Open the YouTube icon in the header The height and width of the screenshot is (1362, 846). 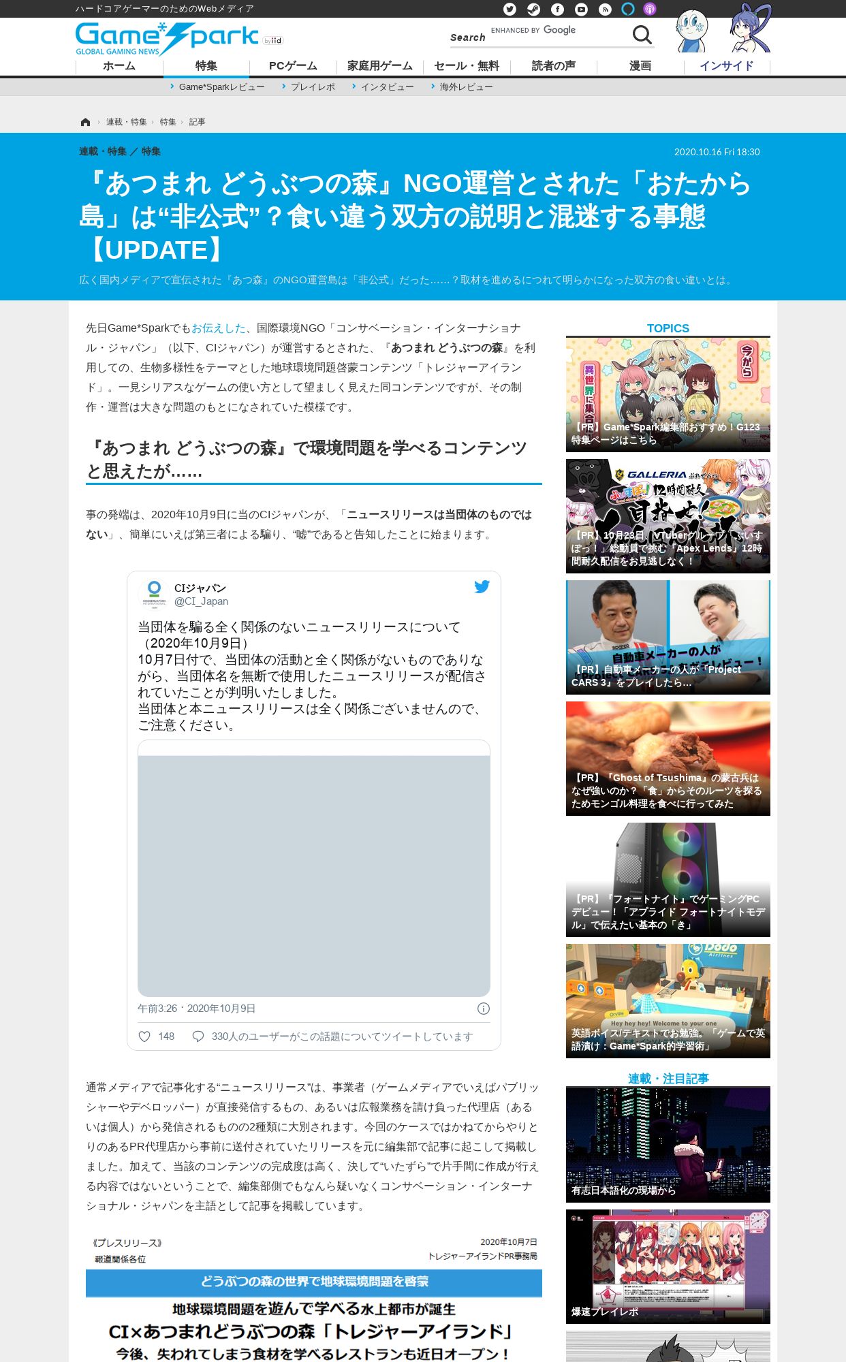(x=581, y=9)
